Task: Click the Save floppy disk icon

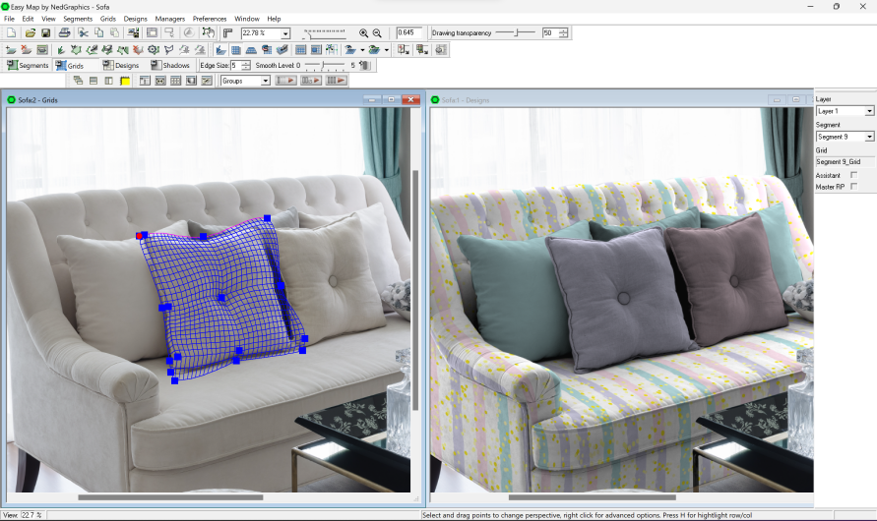Action: 45,33
